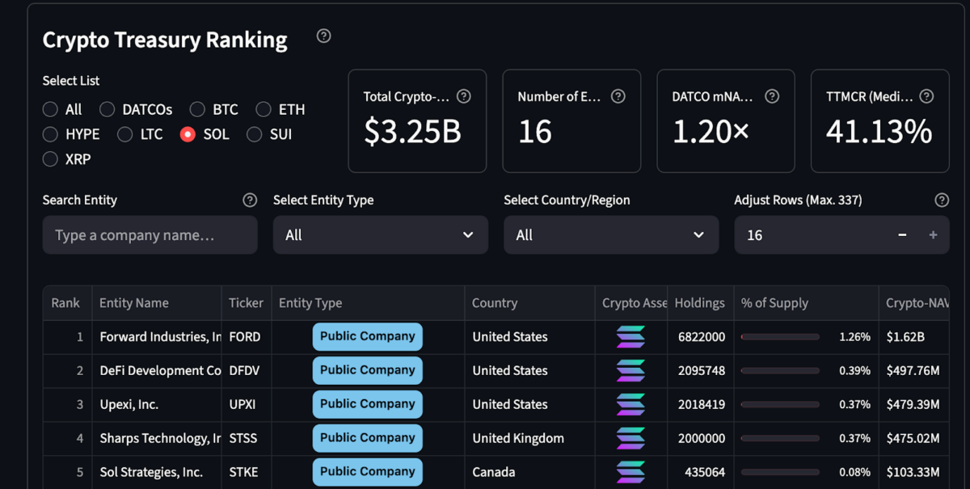Click the 2095748 holdings cell
This screenshot has width=970, height=489.
click(700, 371)
